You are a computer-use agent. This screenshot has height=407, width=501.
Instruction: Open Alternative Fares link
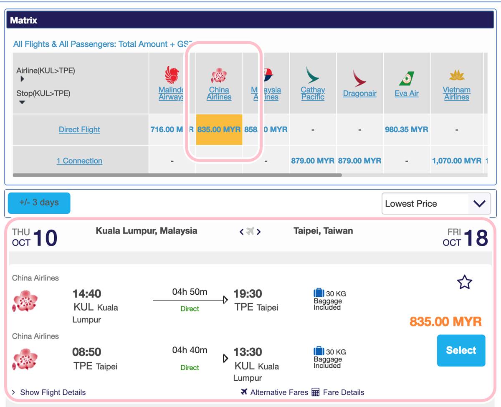(x=279, y=392)
